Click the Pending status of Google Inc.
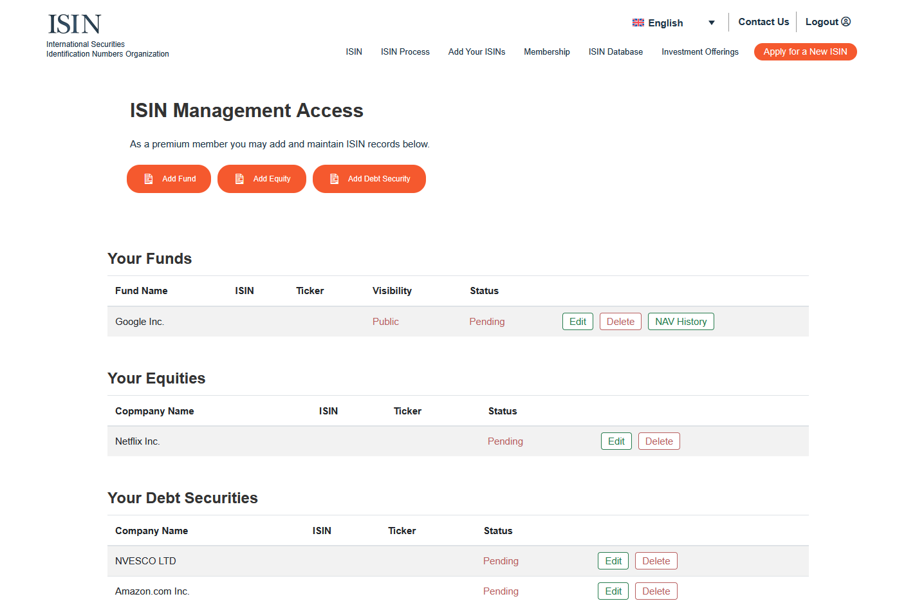This screenshot has height=601, width=897. click(487, 322)
